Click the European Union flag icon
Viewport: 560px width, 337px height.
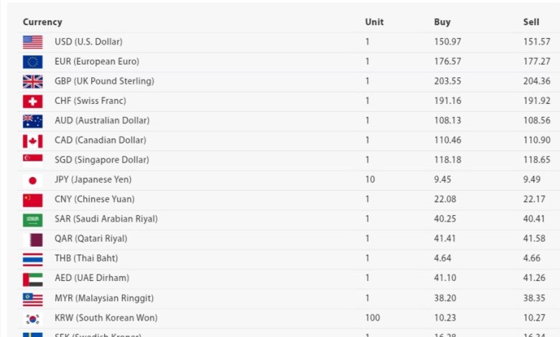[x=32, y=62]
